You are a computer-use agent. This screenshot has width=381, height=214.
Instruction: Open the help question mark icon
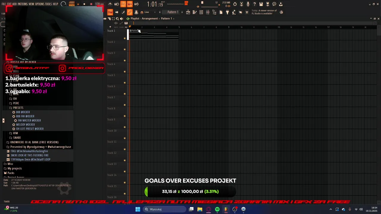(254, 4)
